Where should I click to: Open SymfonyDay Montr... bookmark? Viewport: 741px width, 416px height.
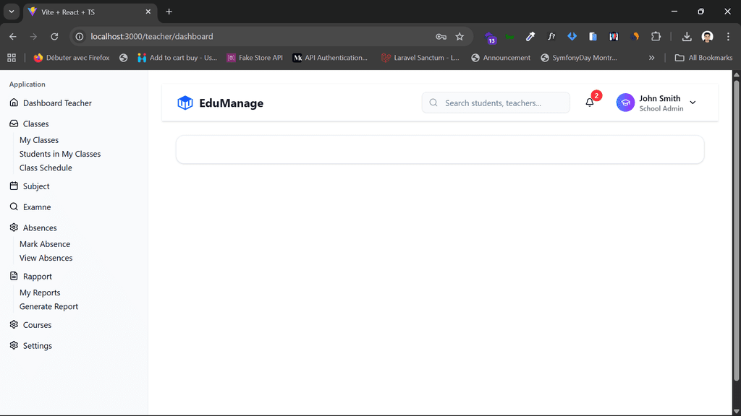pyautogui.click(x=579, y=58)
